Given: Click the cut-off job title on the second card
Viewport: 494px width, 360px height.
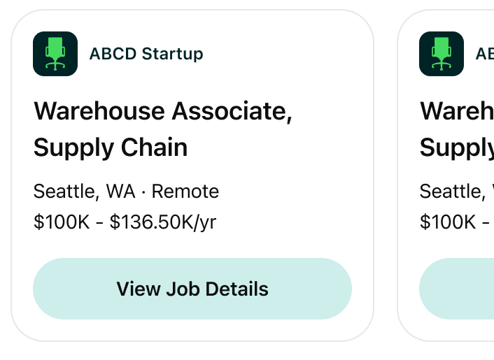Looking at the screenshot, I should [x=457, y=111].
